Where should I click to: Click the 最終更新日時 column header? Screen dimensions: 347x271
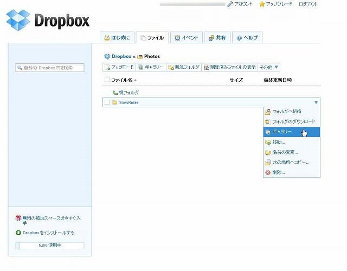278,80
